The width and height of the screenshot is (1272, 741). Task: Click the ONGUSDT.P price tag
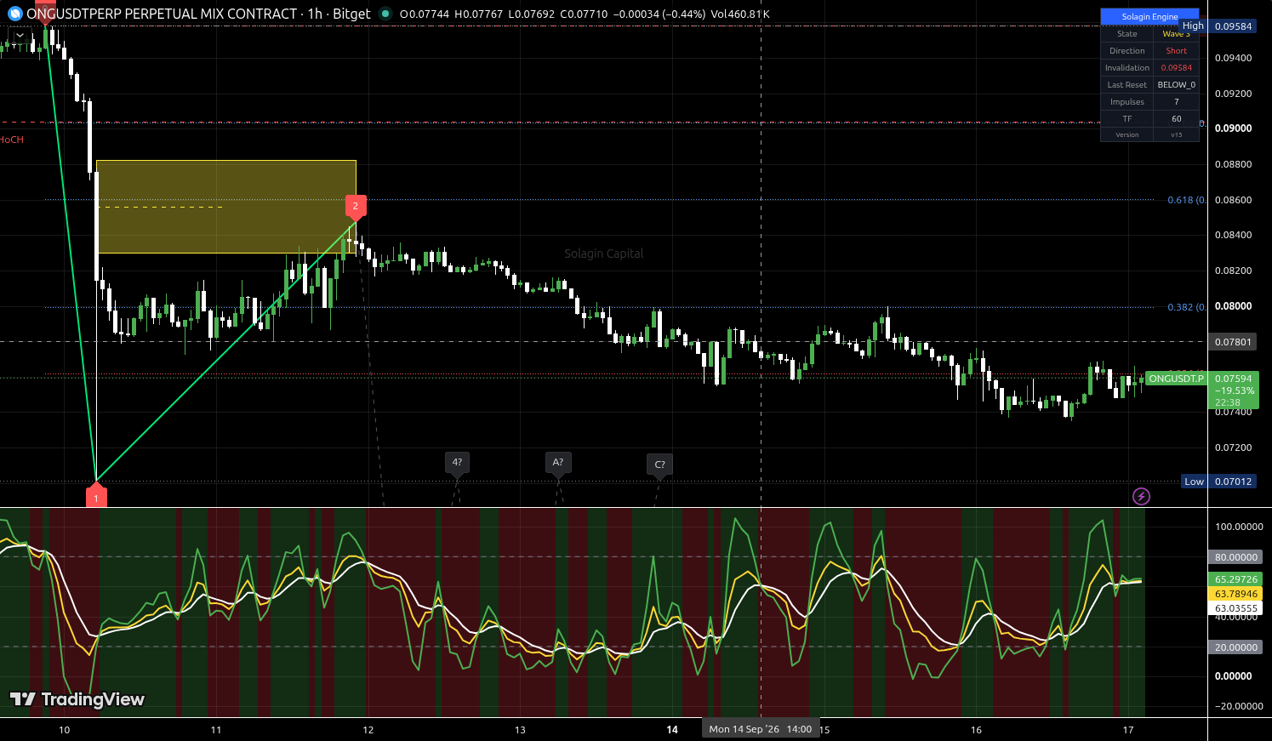[1176, 379]
